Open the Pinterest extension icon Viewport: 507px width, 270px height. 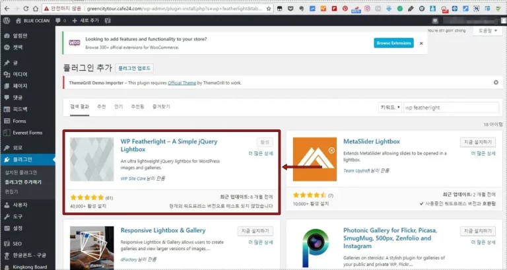pyautogui.click(x=345, y=9)
